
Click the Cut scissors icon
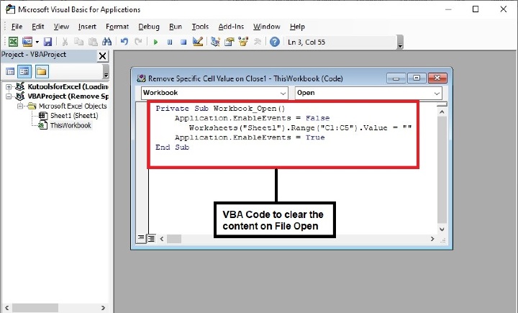coord(65,42)
